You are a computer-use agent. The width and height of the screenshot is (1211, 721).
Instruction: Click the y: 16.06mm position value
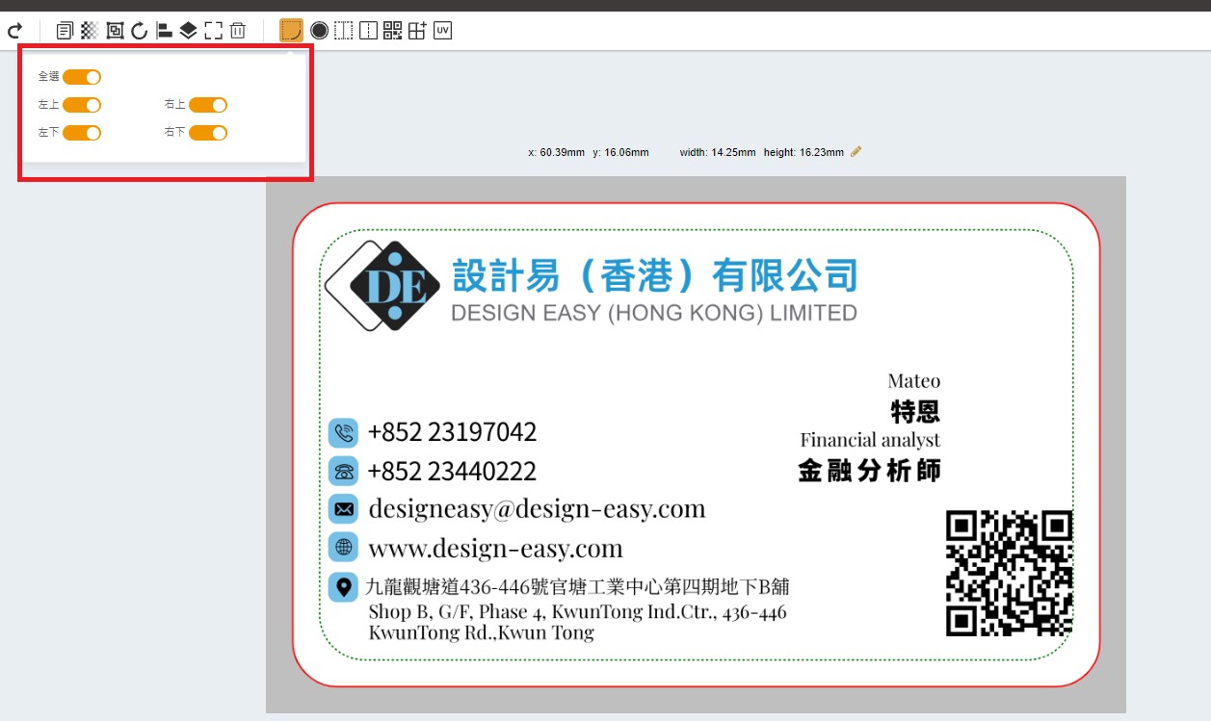pos(620,152)
